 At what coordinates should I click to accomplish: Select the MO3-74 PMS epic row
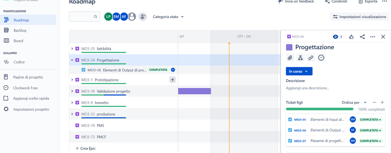coord(123,125)
